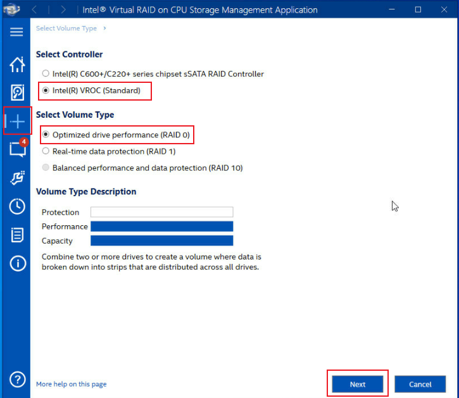This screenshot has height=398, width=459.
Task: Open More help on this page link
Action: pyautogui.click(x=71, y=384)
